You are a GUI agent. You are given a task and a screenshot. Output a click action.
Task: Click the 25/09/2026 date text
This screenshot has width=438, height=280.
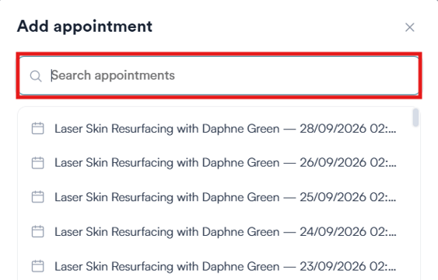[333, 197]
